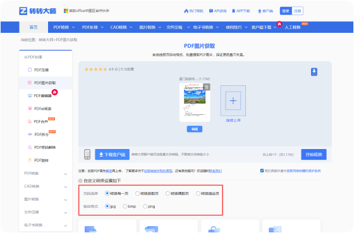Click the 编辑 button under the thumbnail
Image resolution: width=354 pixels, height=233 pixels.
click(x=195, y=129)
